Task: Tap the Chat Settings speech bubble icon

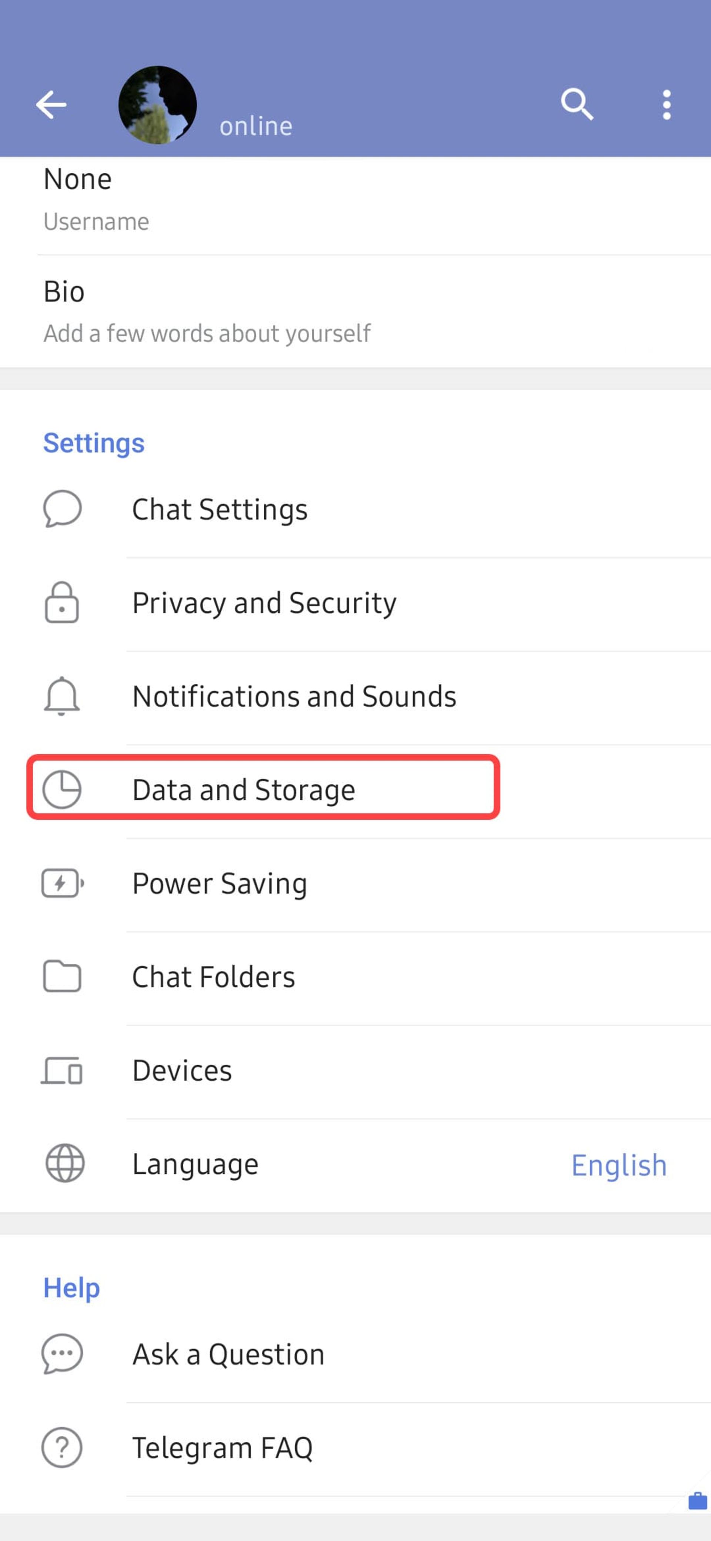Action: [x=62, y=509]
